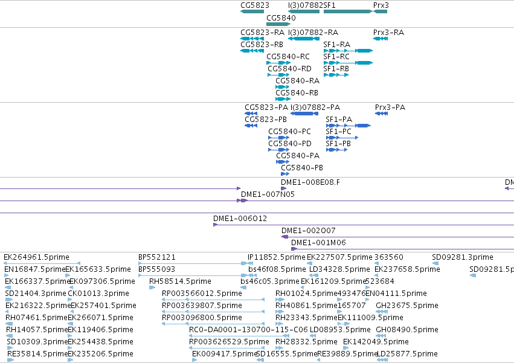Click CG5840-RC transcript label
514x363 pixels.
click(x=288, y=57)
